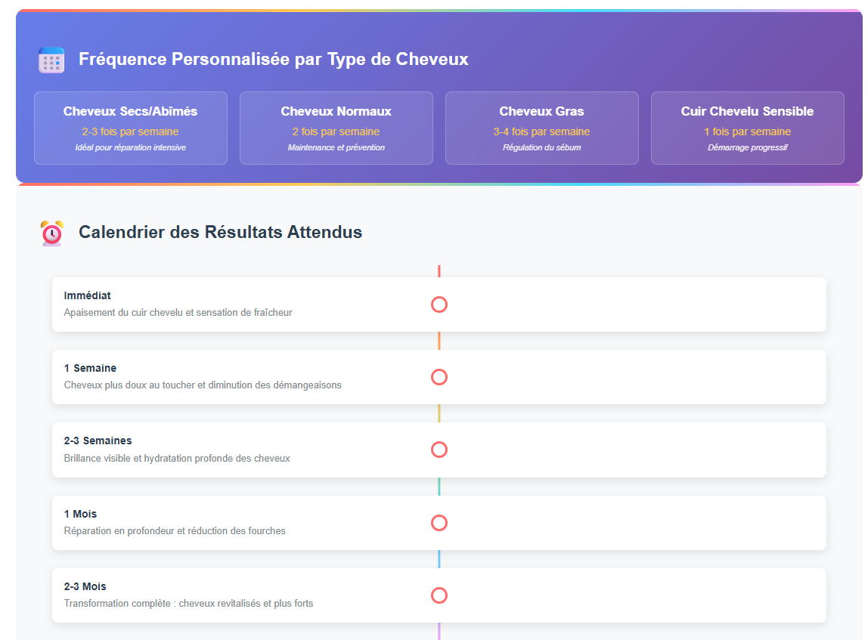This screenshot has height=640, width=868.
Task: Click the 2-3 Semaines timeline circle marker
Action: 439,450
